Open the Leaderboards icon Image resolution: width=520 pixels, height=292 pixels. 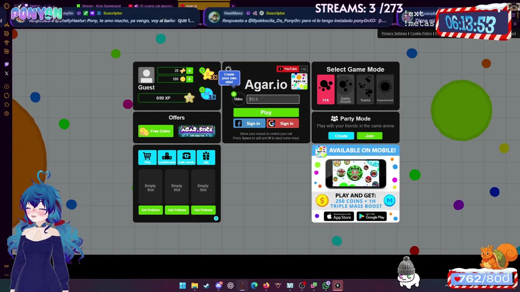tap(167, 157)
